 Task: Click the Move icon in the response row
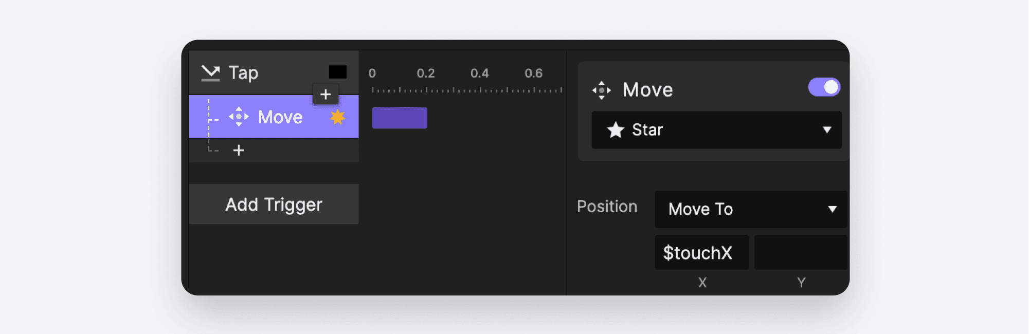[x=239, y=117]
